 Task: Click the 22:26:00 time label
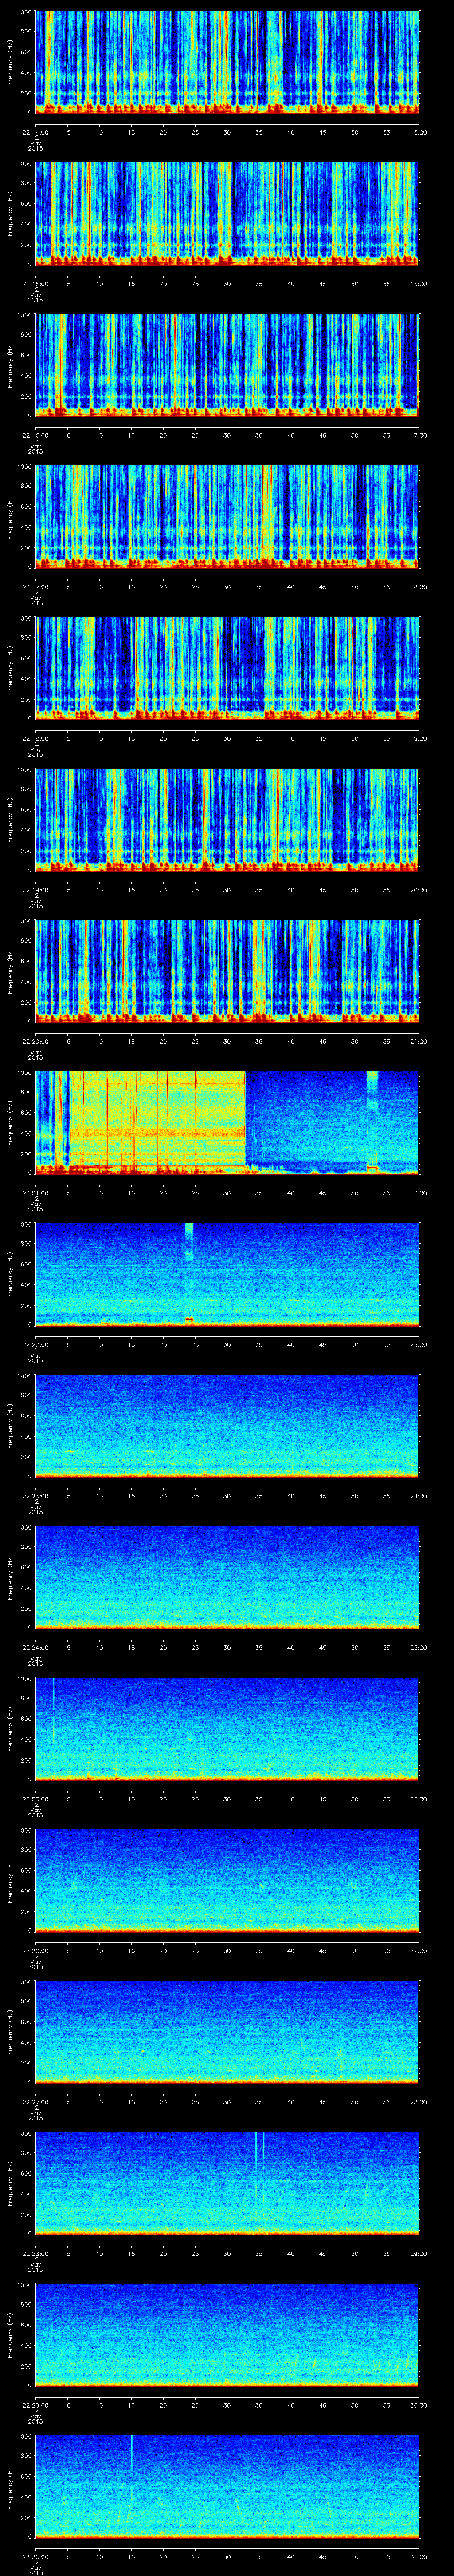click(35, 1950)
